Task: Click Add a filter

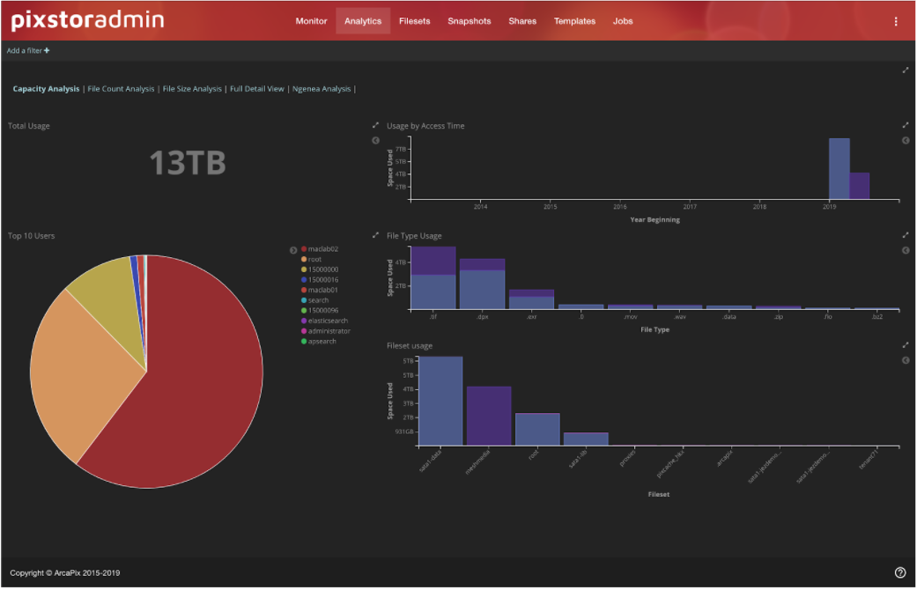Action: click(x=28, y=51)
